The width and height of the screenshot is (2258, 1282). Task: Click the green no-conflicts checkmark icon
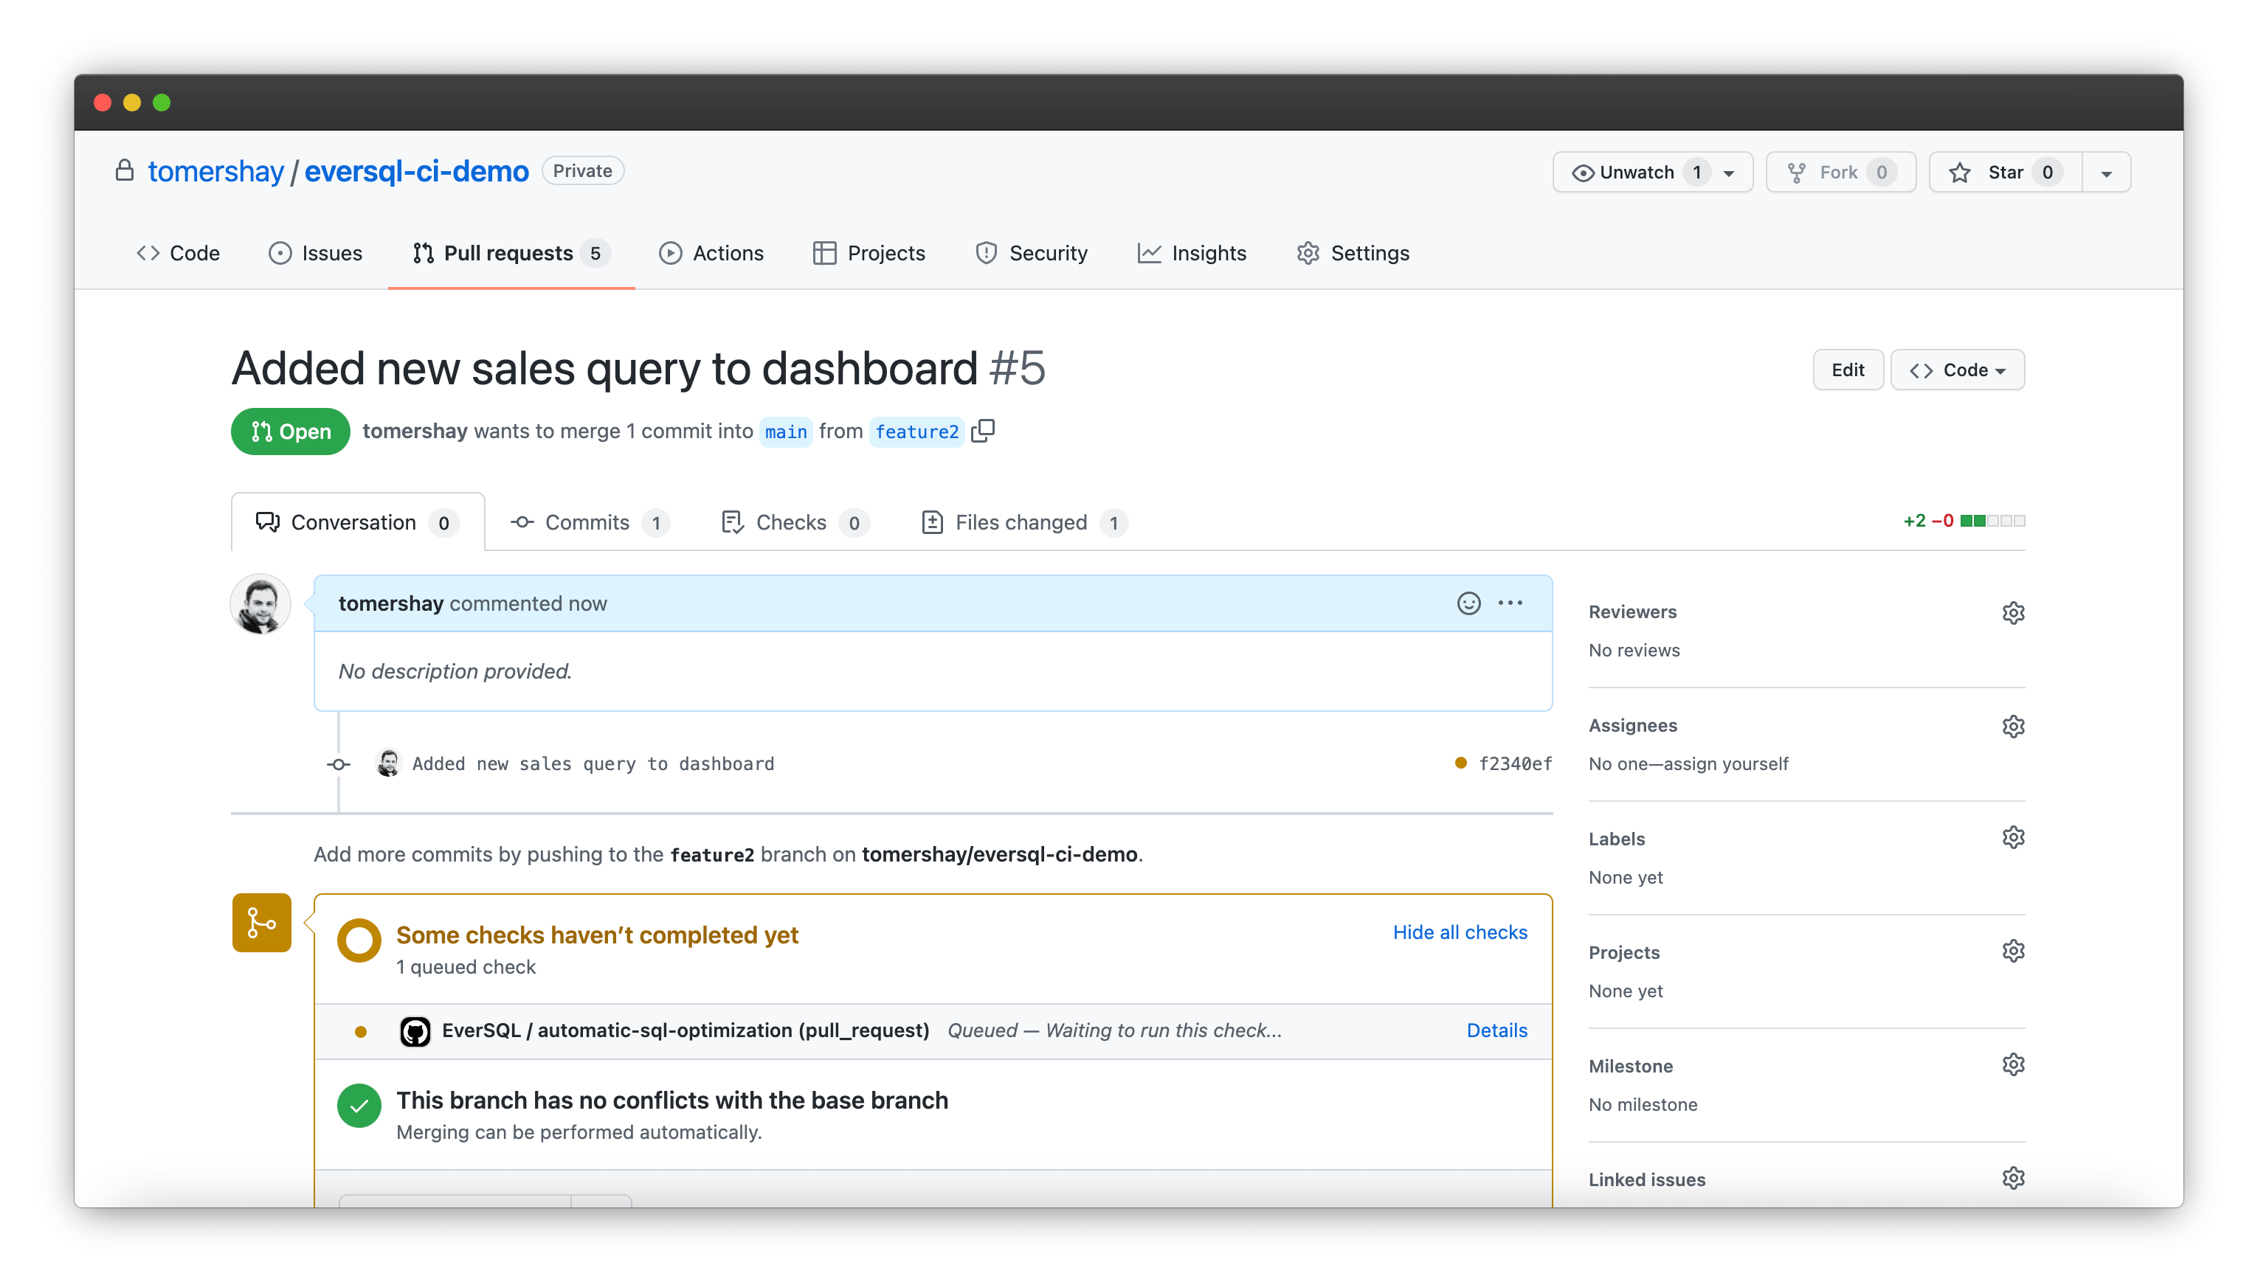(359, 1106)
